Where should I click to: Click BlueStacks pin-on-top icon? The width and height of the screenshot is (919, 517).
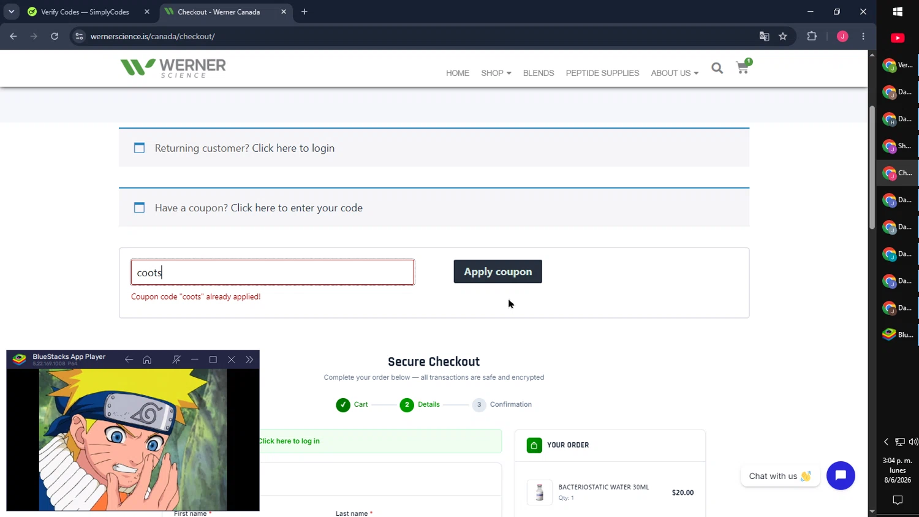coord(176,360)
